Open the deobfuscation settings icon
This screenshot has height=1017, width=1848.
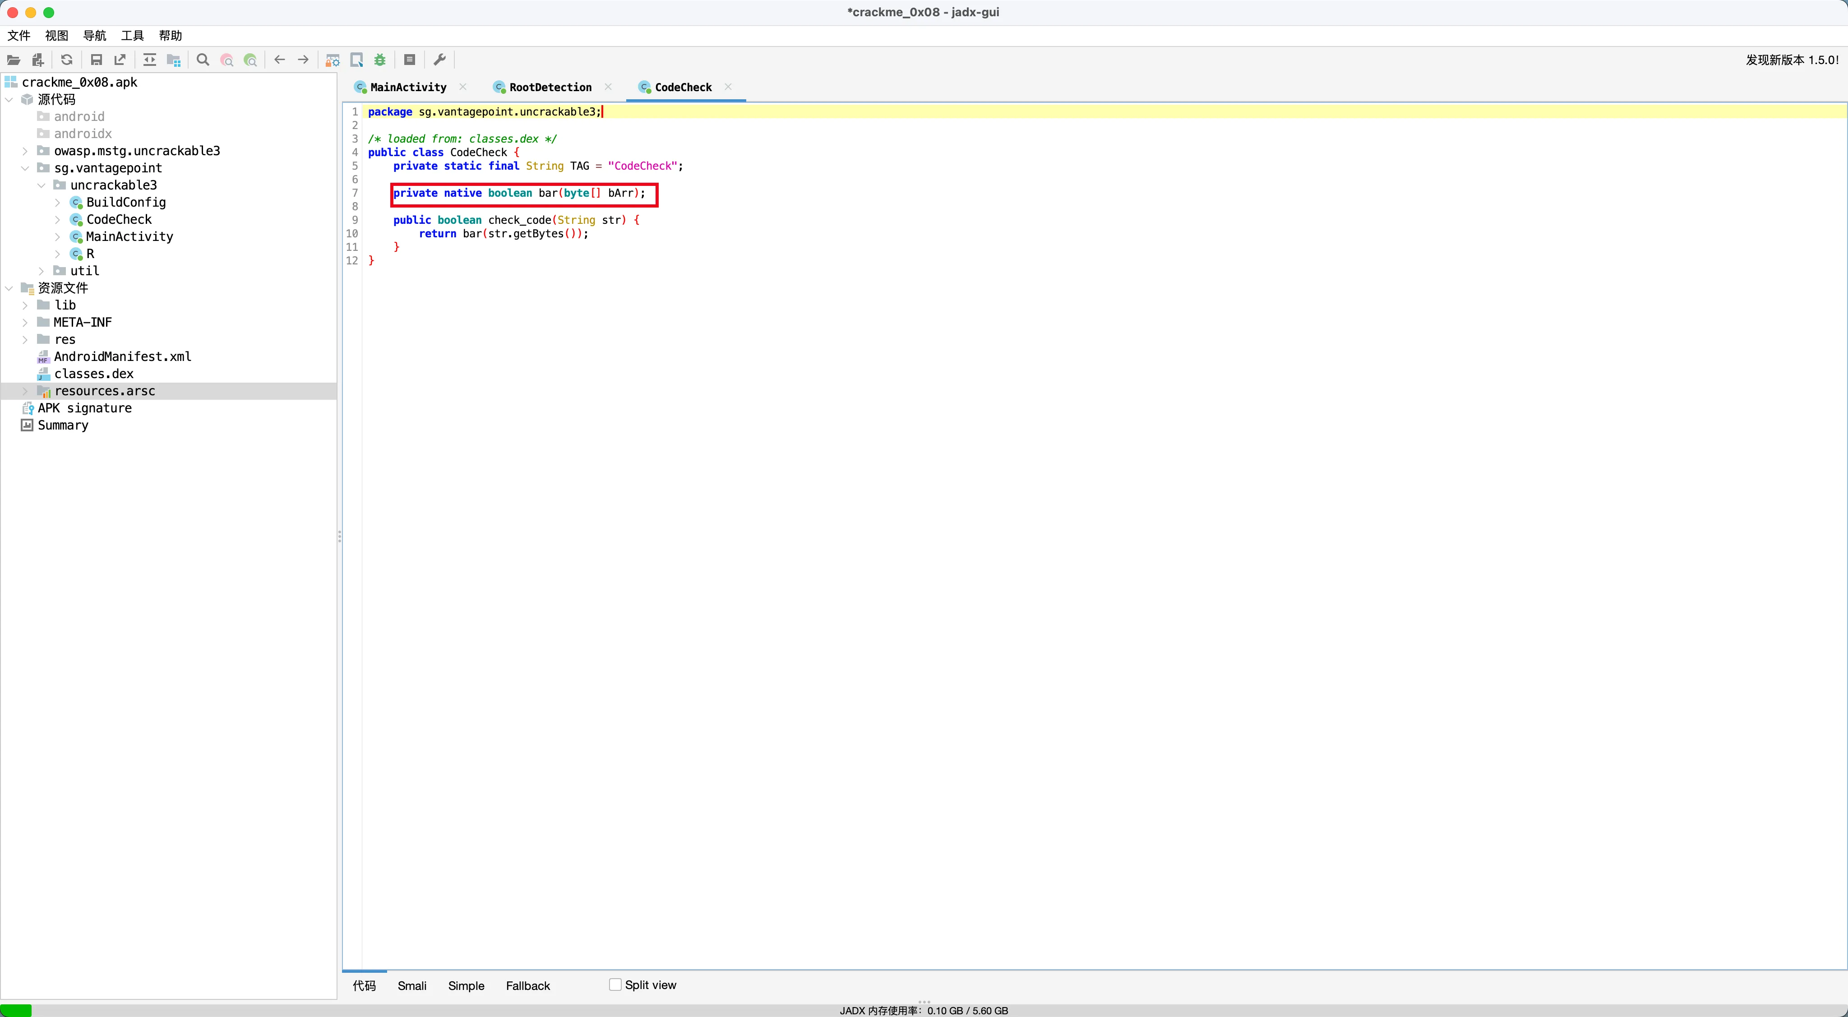[x=332, y=60]
